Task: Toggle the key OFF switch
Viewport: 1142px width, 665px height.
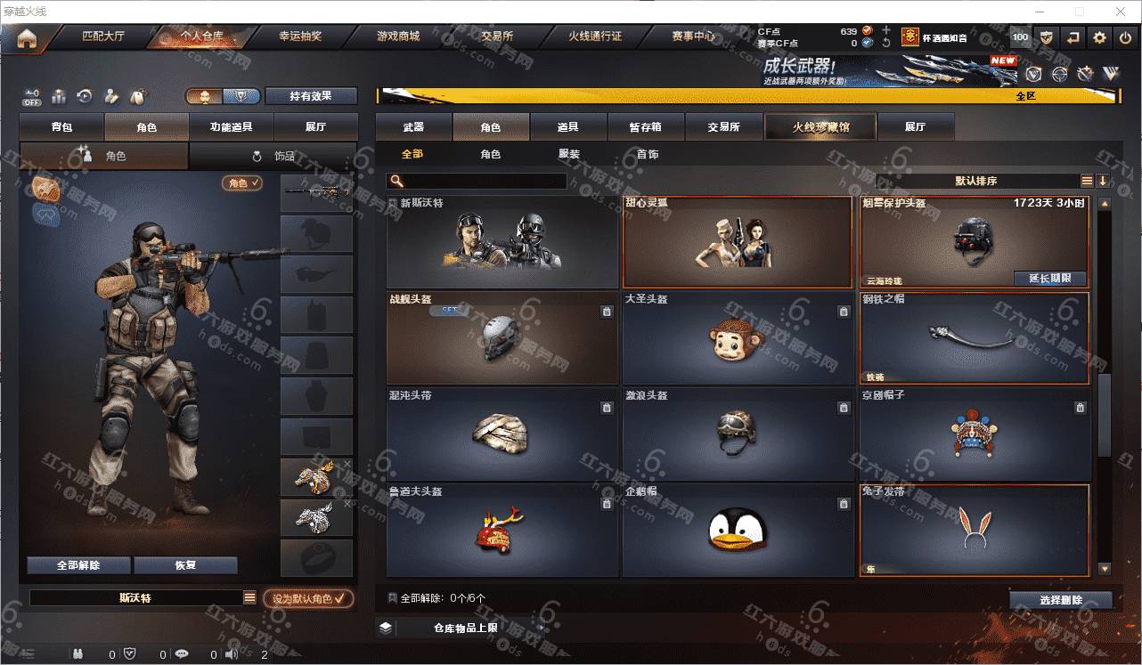Action: pos(32,96)
